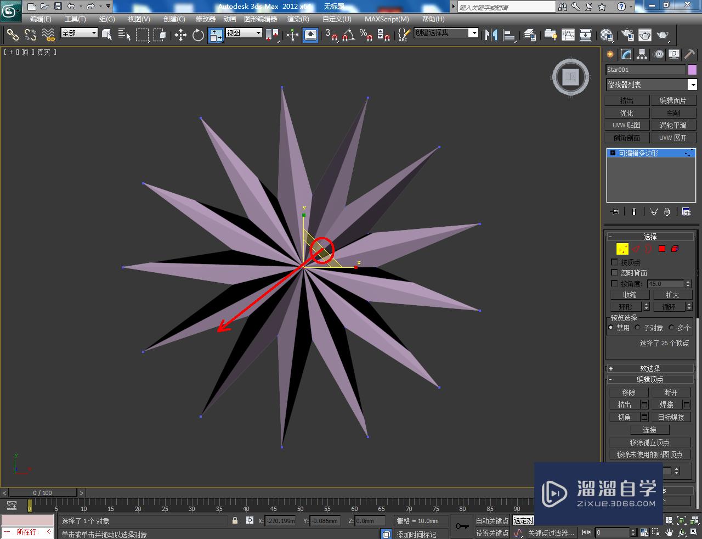702x539 pixels.
Task: Activate the Select and Rotate tool
Action: tap(198, 35)
